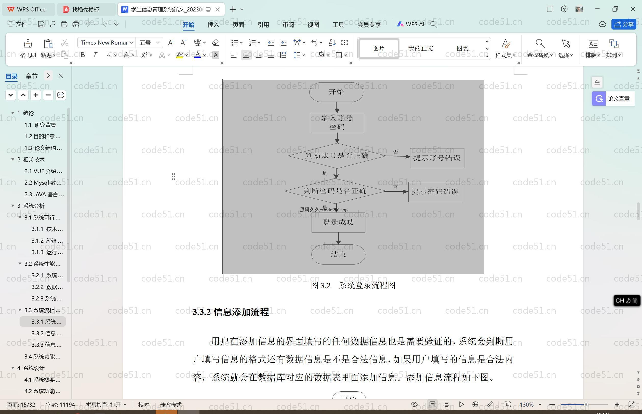Click the web layout globe icon
Image resolution: width=642 pixels, height=414 pixels.
point(475,404)
